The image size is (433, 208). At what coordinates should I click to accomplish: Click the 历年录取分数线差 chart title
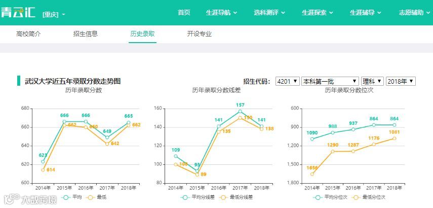216,90
